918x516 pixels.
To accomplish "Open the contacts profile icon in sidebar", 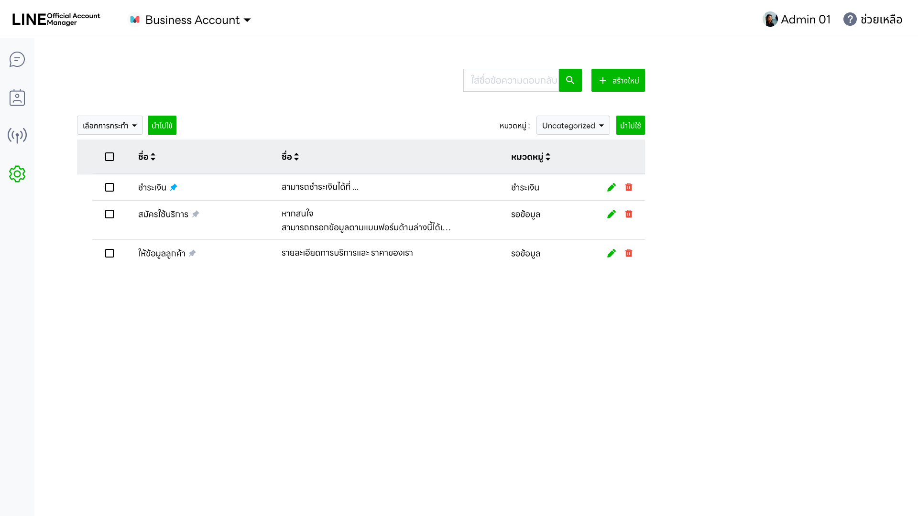I will tap(17, 97).
